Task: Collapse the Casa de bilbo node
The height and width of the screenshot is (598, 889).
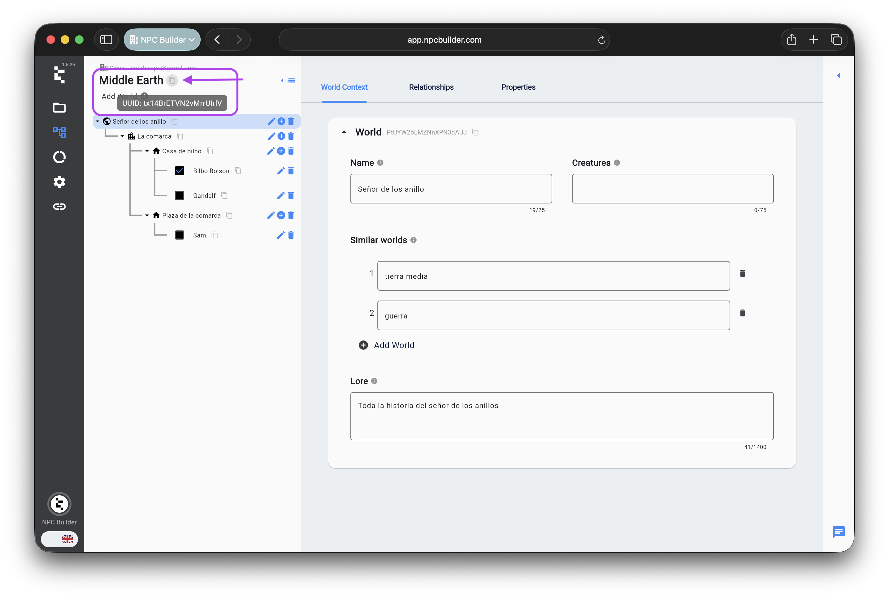Action: pos(147,151)
